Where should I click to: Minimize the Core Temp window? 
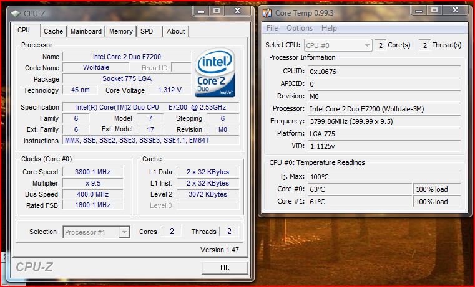click(419, 11)
